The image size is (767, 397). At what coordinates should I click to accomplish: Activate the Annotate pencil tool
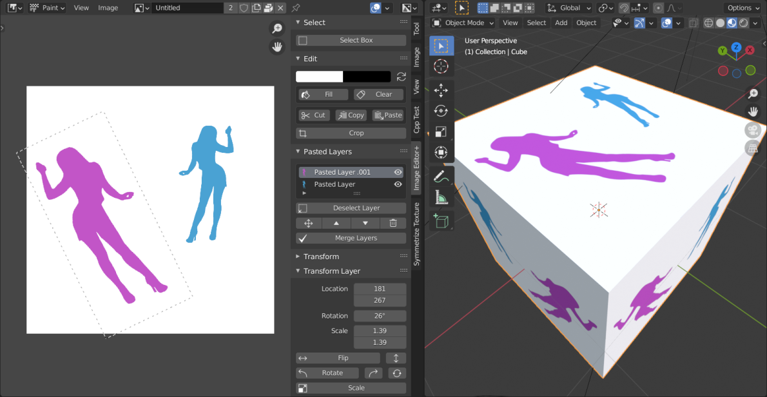441,176
